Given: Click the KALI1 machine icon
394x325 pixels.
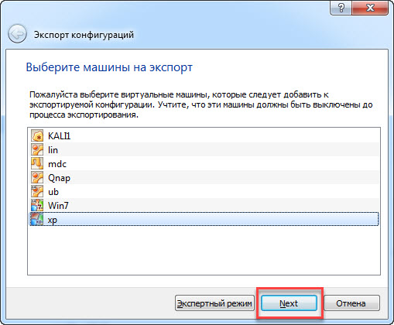Looking at the screenshot, I should 37,135.
